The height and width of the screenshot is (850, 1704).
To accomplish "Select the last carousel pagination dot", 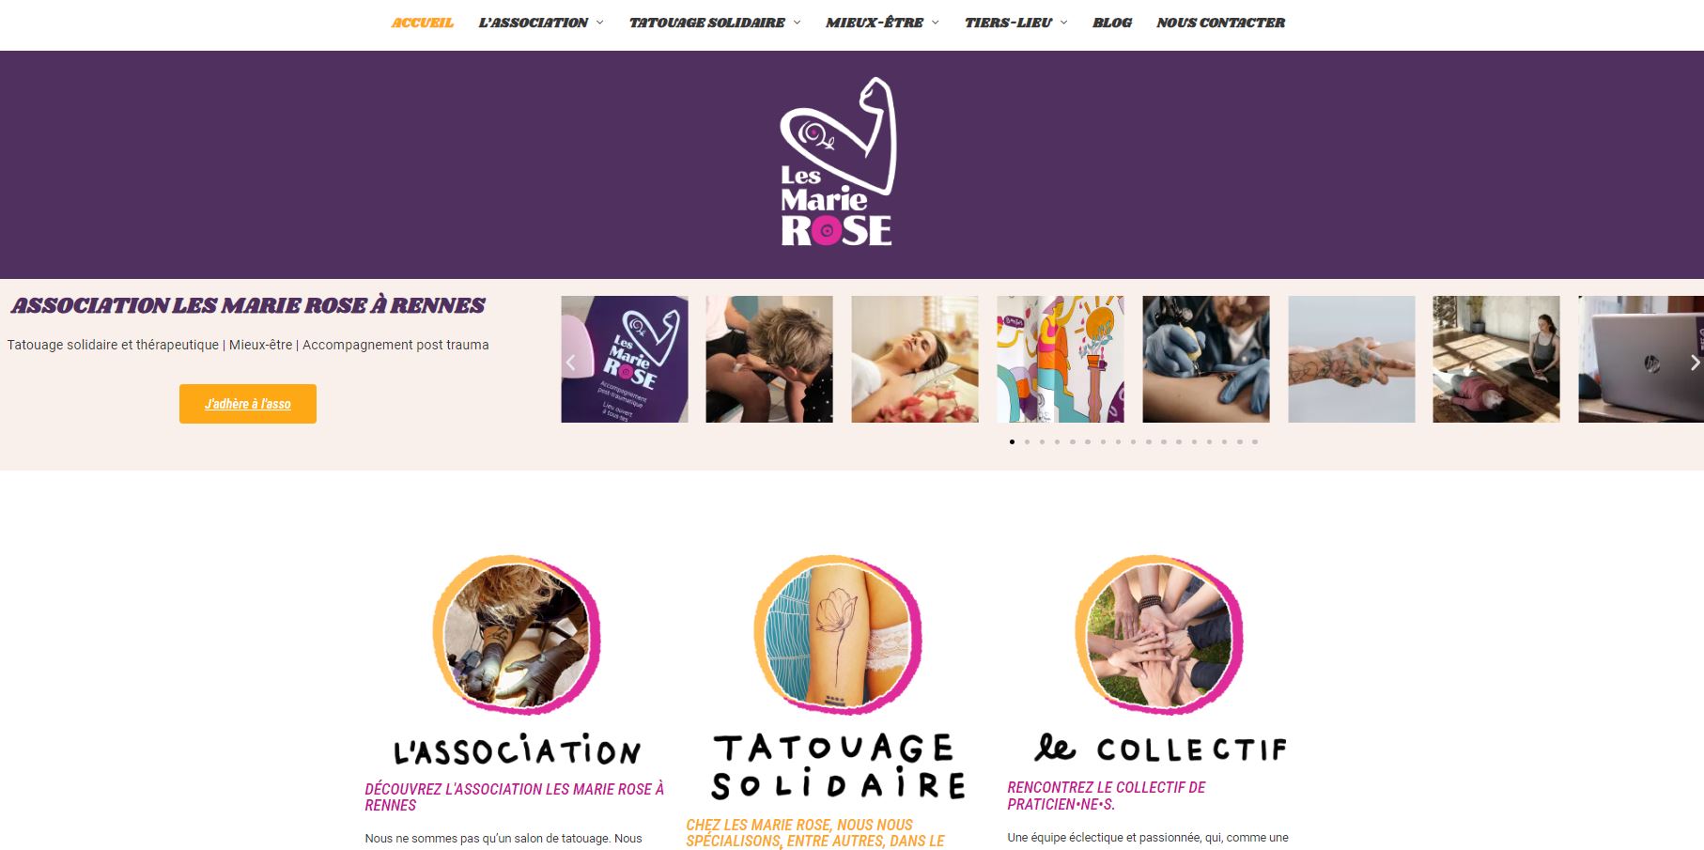I will pos(1254,441).
